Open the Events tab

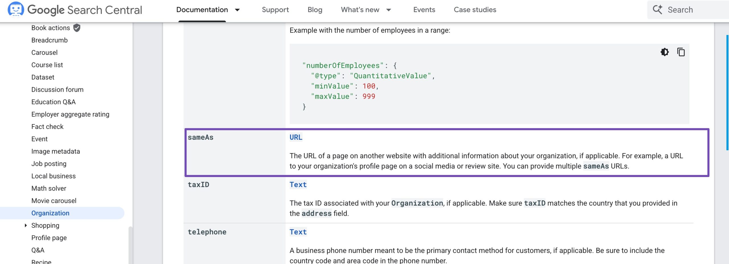(424, 10)
